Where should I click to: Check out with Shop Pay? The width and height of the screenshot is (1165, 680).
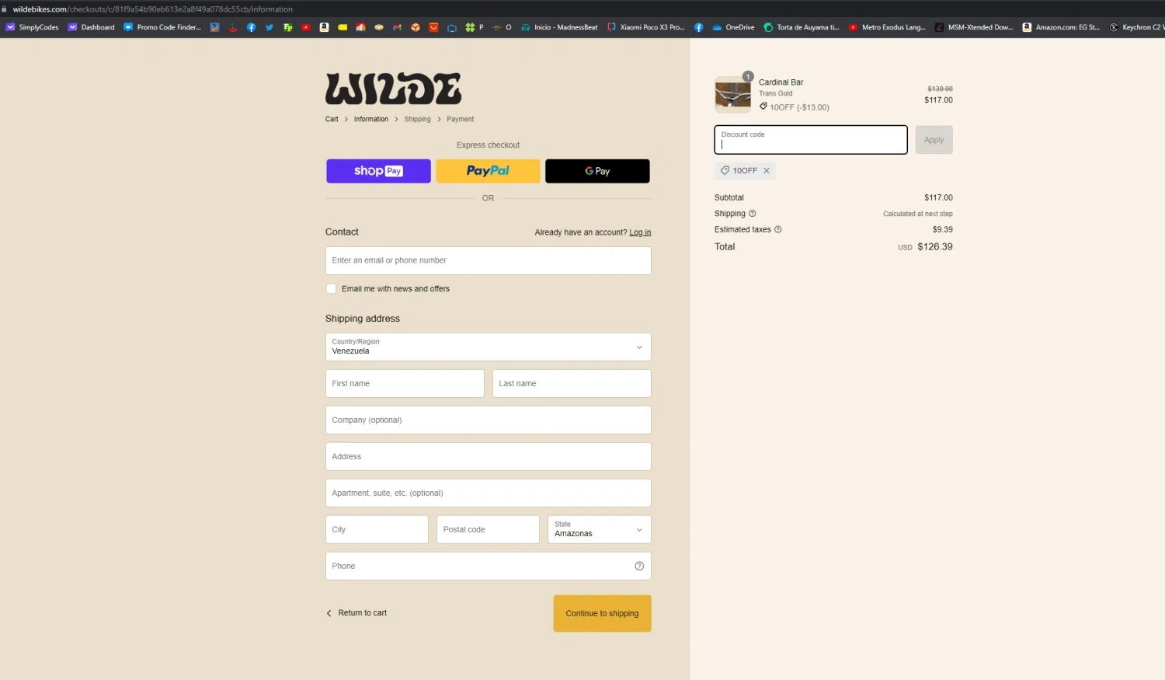click(x=378, y=171)
